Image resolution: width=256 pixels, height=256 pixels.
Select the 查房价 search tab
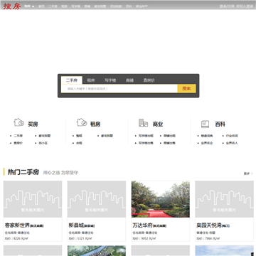pyautogui.click(x=149, y=80)
